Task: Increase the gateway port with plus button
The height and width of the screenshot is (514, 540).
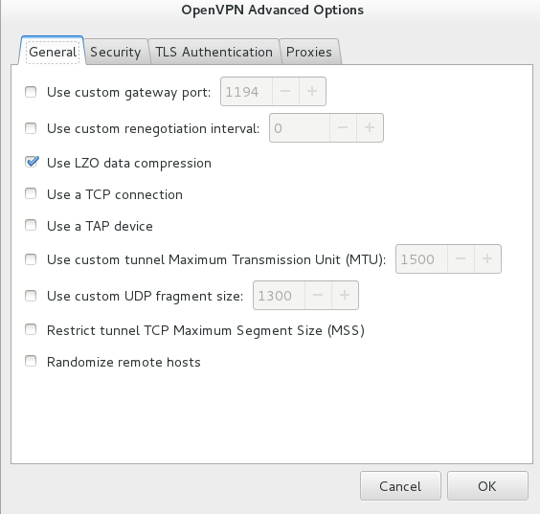Action: pos(312,92)
